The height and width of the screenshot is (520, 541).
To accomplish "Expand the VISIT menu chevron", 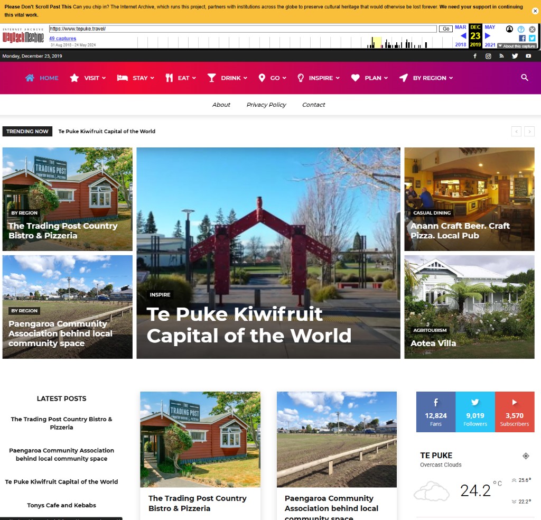I will (104, 78).
